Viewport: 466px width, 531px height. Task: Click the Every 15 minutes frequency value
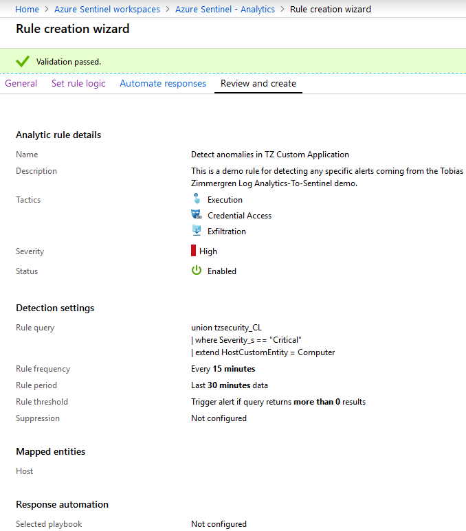click(x=223, y=369)
